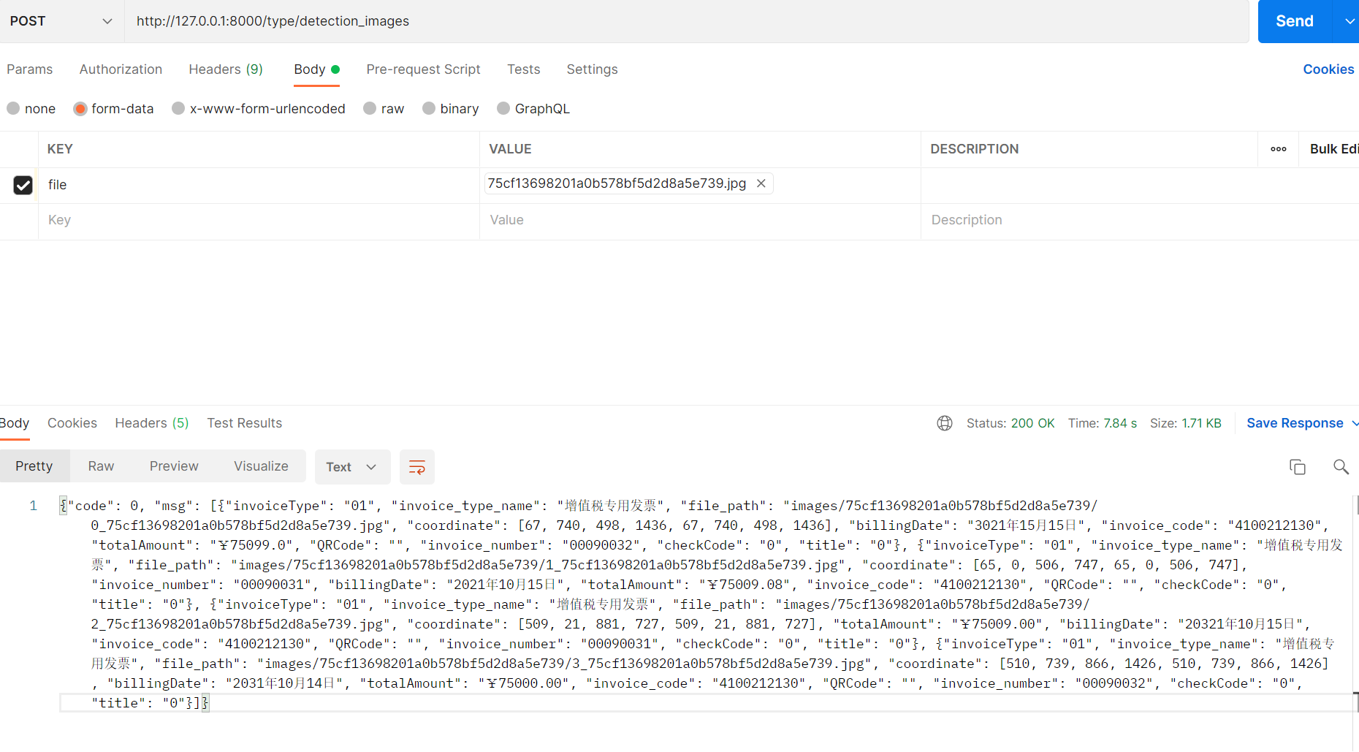Image resolution: width=1359 pixels, height=752 pixels.
Task: Copy response with the copy icon
Action: [x=1298, y=467]
